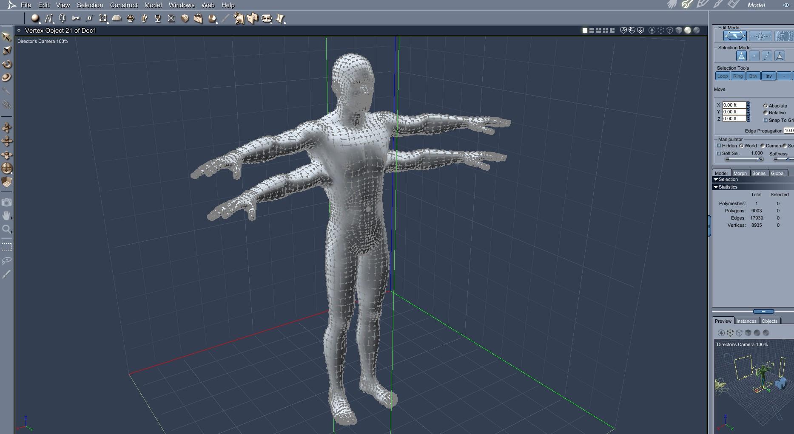Pick the scissors cut tool
The image size is (794, 434).
(x=76, y=18)
